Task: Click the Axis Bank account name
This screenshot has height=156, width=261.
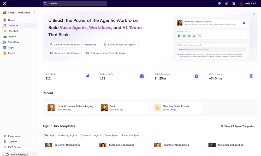Action: [x=251, y=3]
